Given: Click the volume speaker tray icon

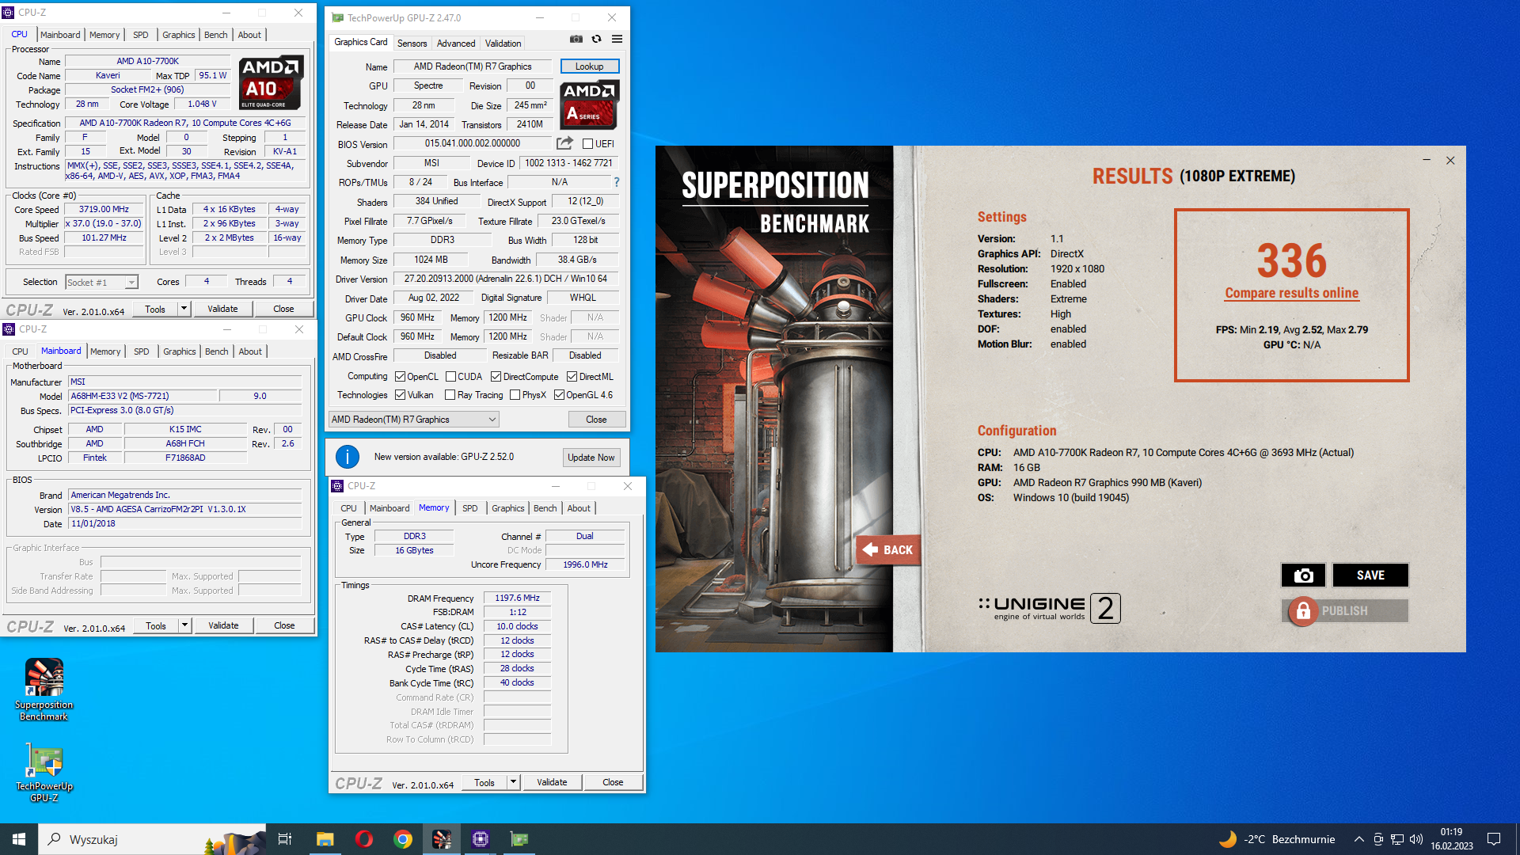Looking at the screenshot, I should (1416, 839).
